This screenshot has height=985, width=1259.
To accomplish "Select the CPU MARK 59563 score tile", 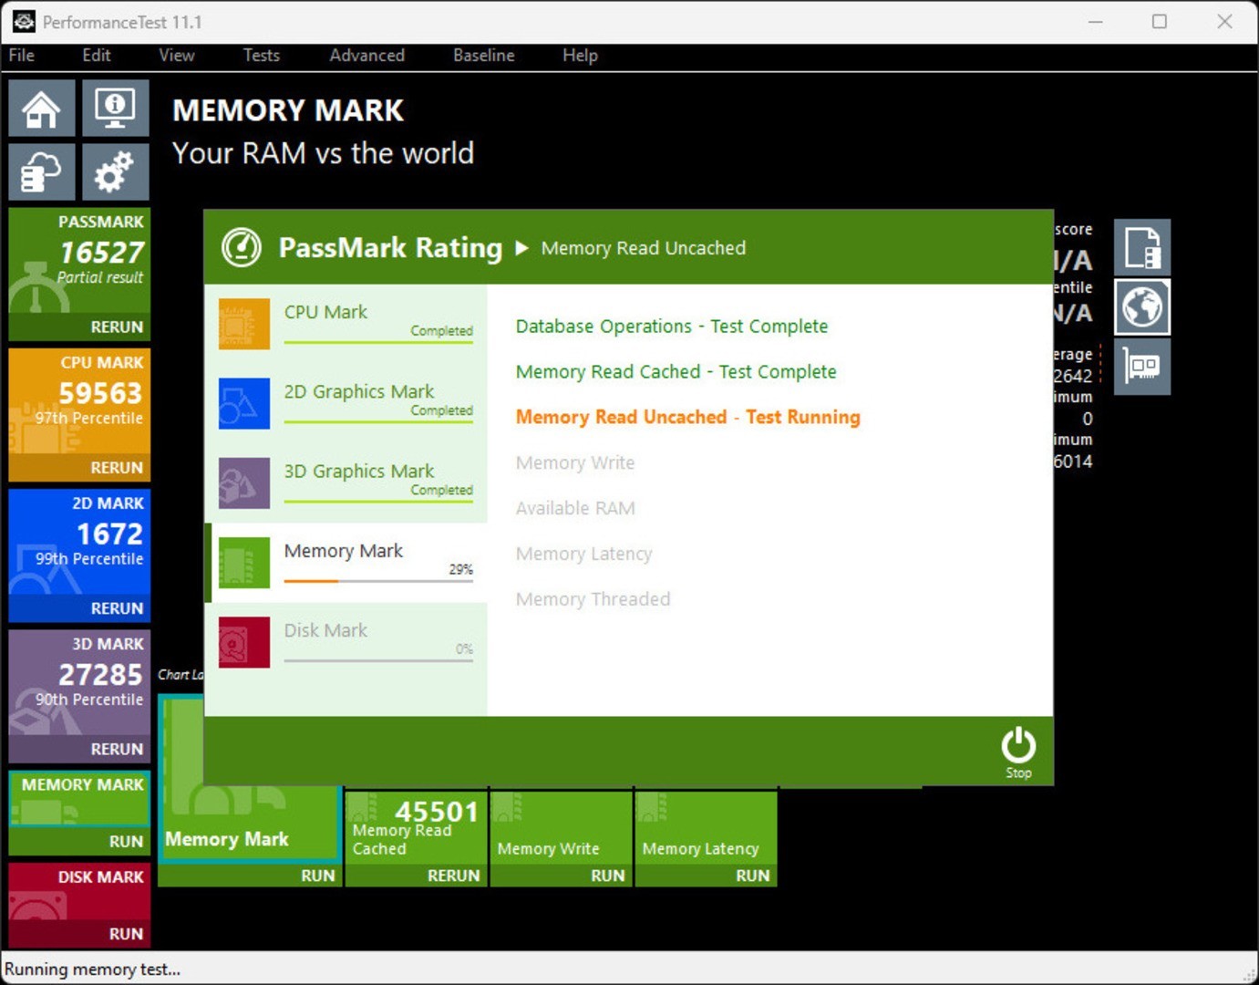I will [x=79, y=401].
